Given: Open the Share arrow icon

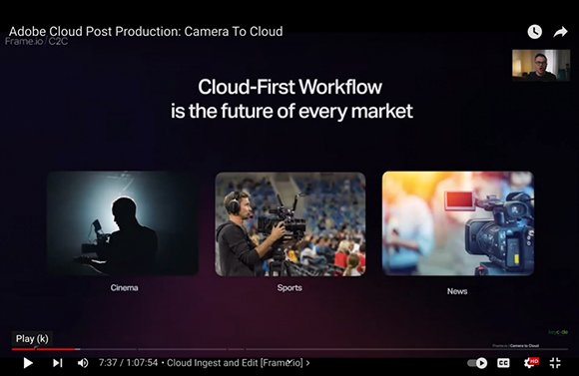Looking at the screenshot, I should (560, 32).
